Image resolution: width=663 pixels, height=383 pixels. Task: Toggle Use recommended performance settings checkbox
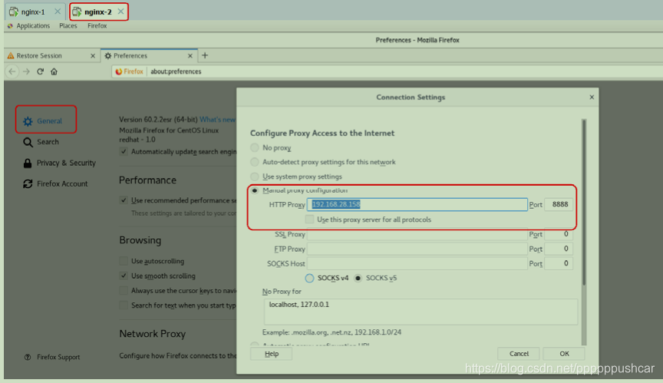(124, 200)
